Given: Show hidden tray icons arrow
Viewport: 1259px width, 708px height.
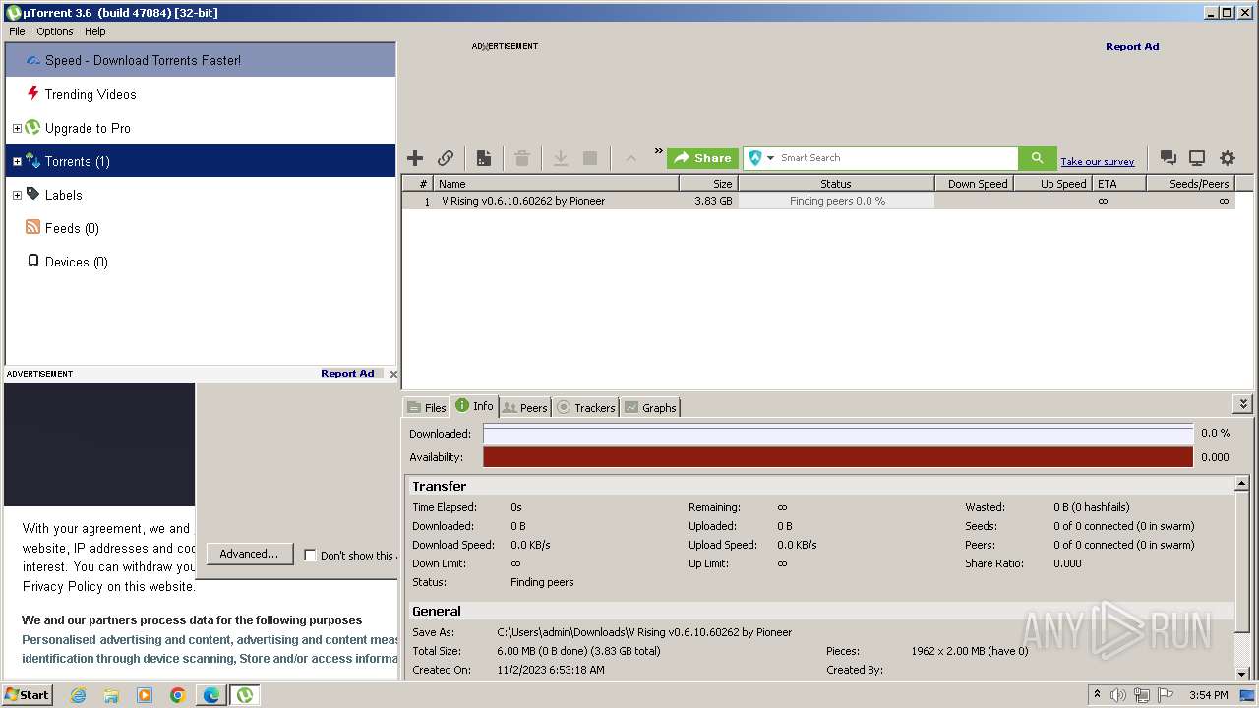Looking at the screenshot, I should pos(1097,695).
